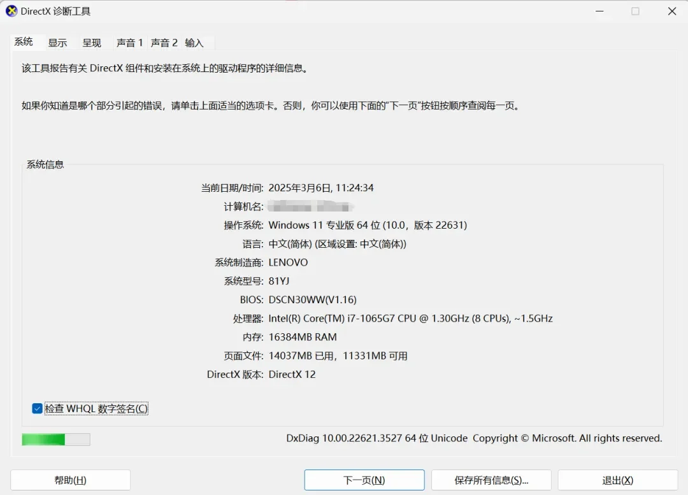Select memory value 16384MB RAM
Viewport: 688px width, 495px height.
click(x=303, y=337)
